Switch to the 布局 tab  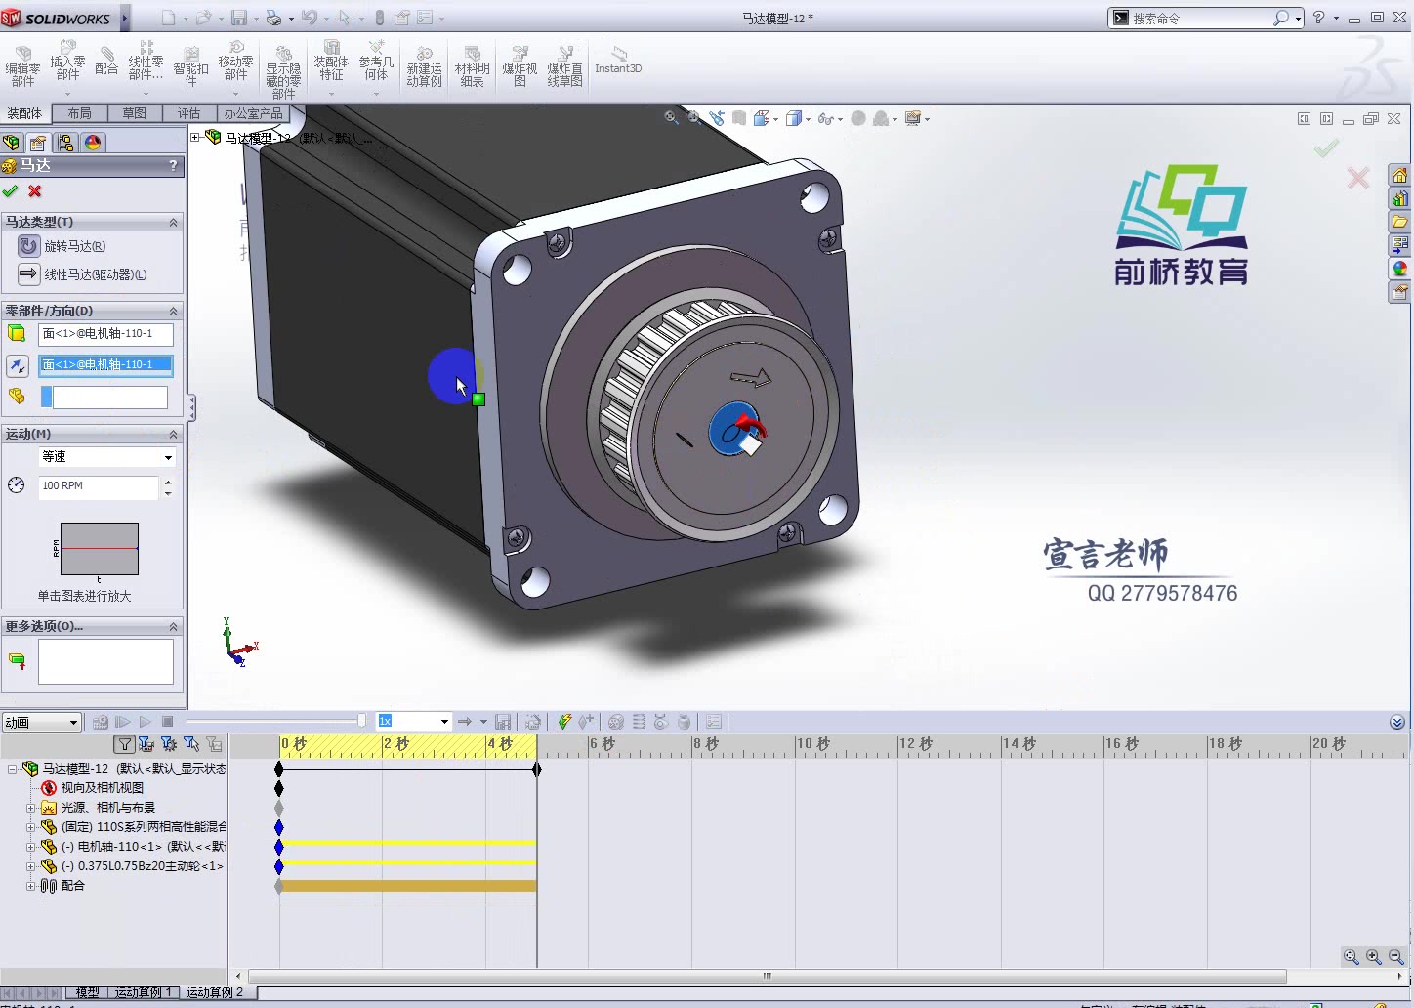[x=80, y=113]
